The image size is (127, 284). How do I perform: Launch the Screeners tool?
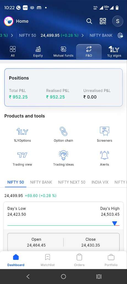pyautogui.click(x=104, y=135)
